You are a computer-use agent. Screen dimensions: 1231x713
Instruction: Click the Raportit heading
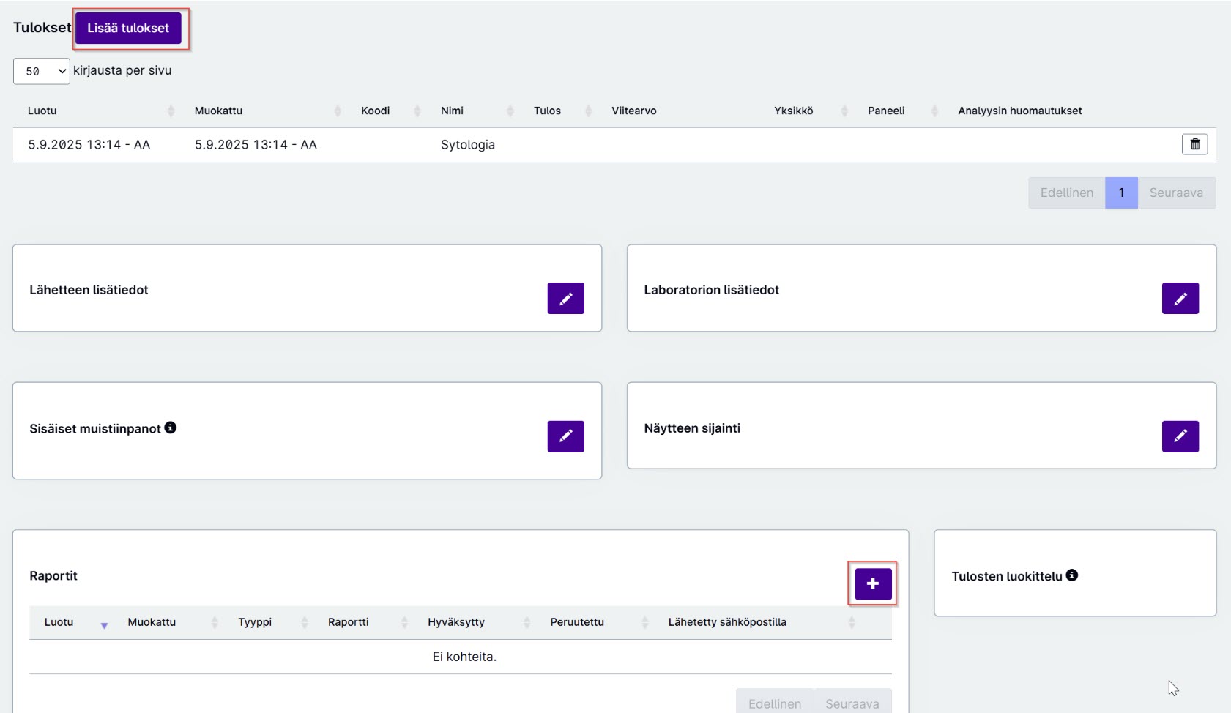click(53, 576)
